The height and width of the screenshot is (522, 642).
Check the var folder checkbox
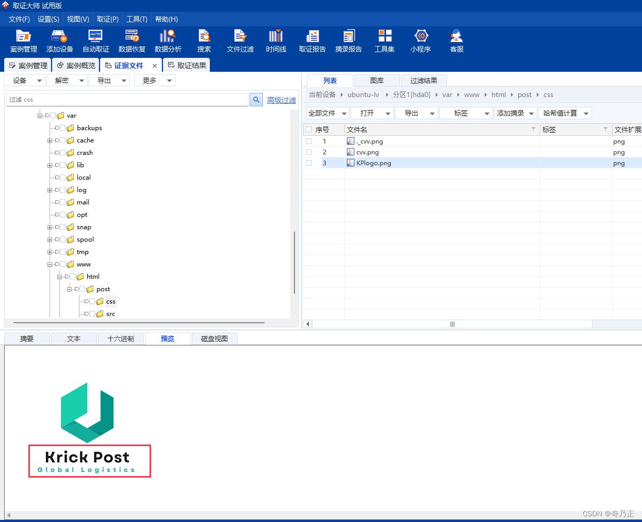53,116
